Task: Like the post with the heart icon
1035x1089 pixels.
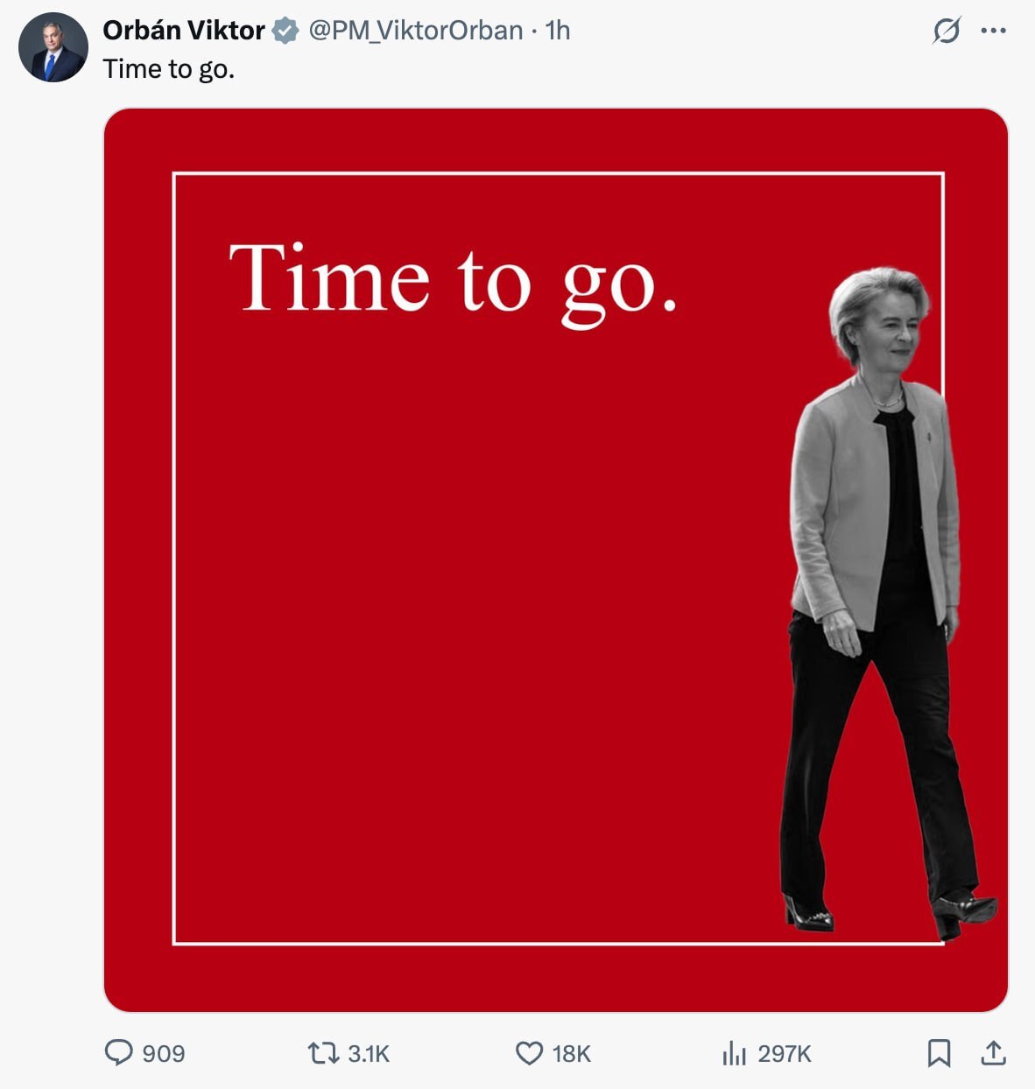Action: [529, 1052]
